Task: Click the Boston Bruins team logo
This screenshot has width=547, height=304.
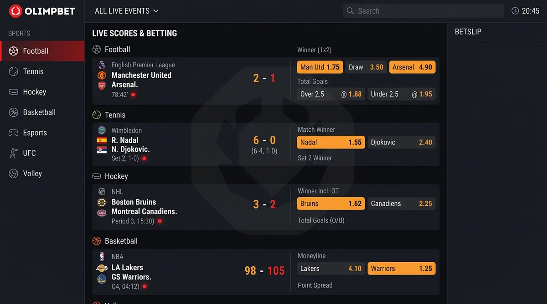Action: [x=102, y=202]
